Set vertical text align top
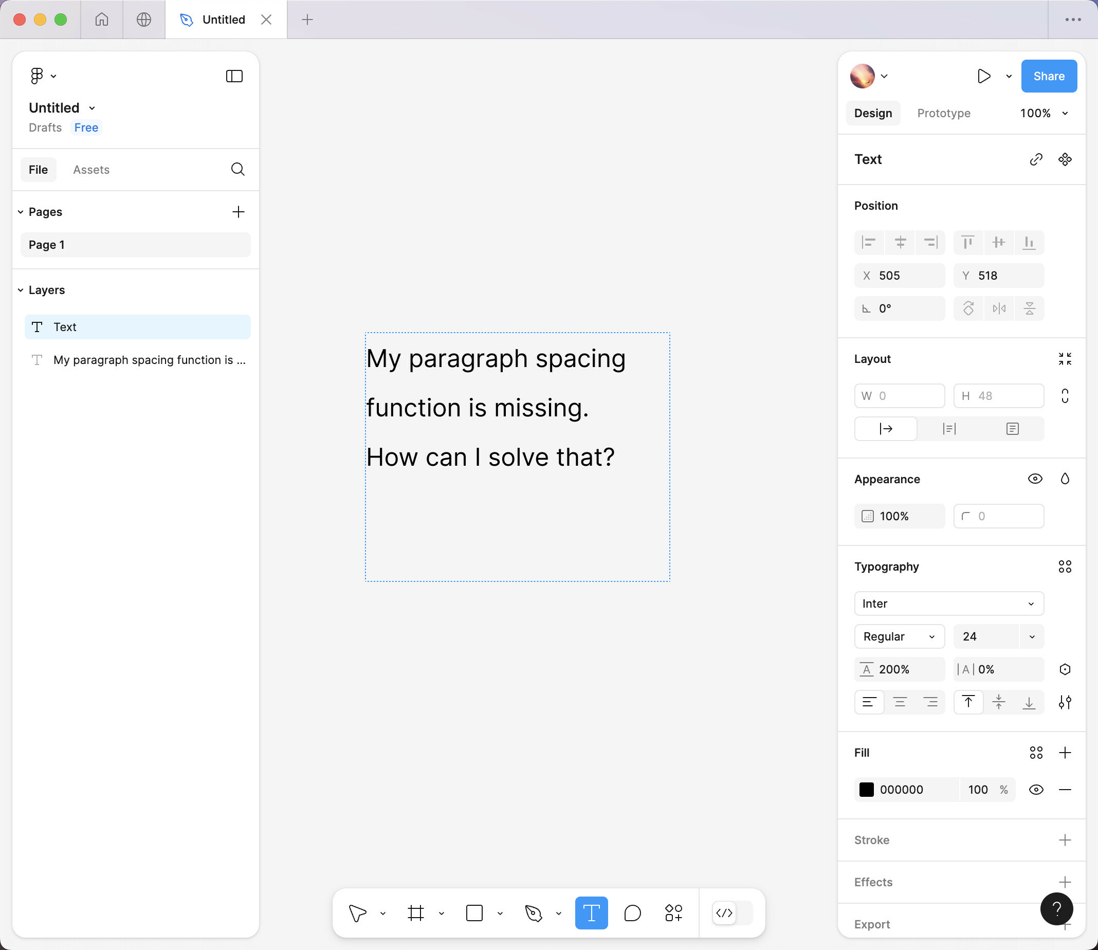The image size is (1098, 950). coord(968,702)
